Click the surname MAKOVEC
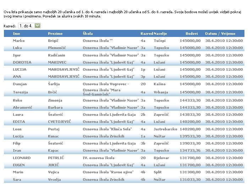The height and width of the screenshot is (184, 248). pyautogui.click(x=57, y=63)
